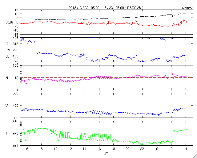
Task: Click the 'UT' x-axis label
Action: click(106, 154)
